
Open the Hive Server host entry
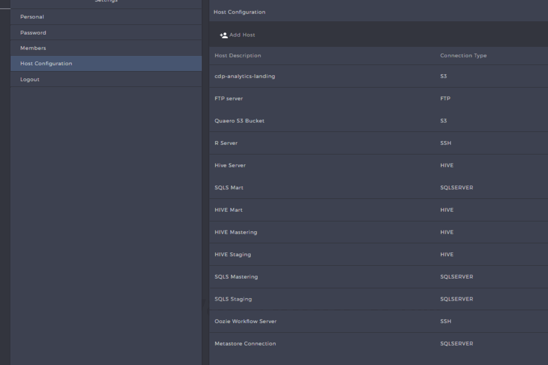tap(230, 165)
